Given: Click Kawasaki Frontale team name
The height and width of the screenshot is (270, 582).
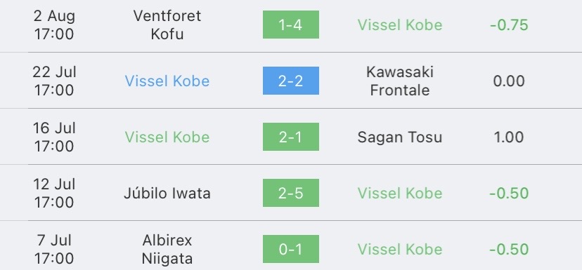Looking at the screenshot, I should [400, 81].
